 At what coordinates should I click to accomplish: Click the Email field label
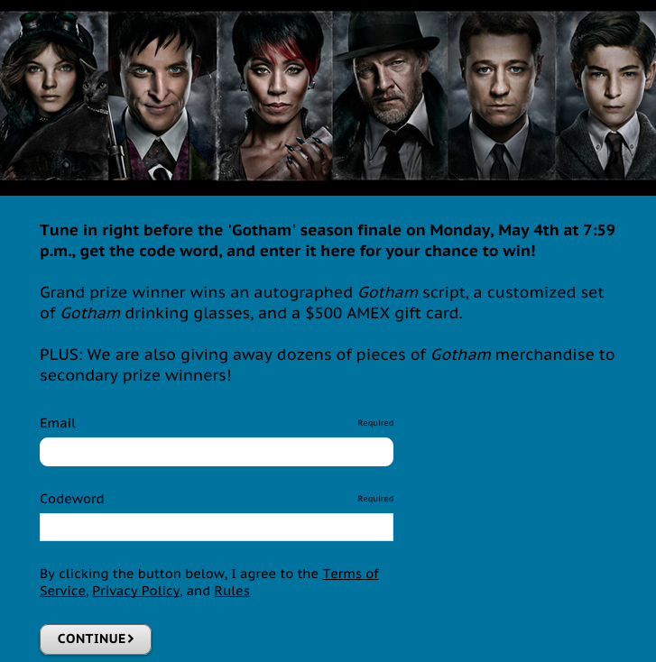58,423
